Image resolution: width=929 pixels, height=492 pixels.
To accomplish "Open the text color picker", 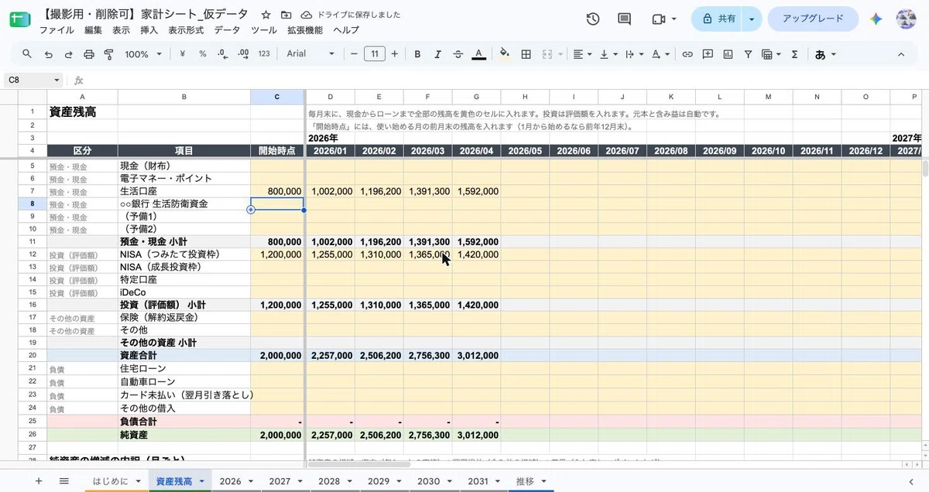I will point(478,54).
